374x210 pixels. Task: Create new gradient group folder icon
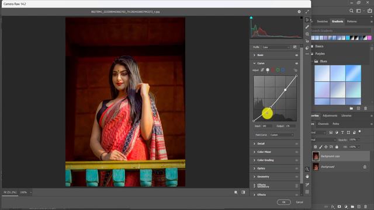click(x=351, y=108)
